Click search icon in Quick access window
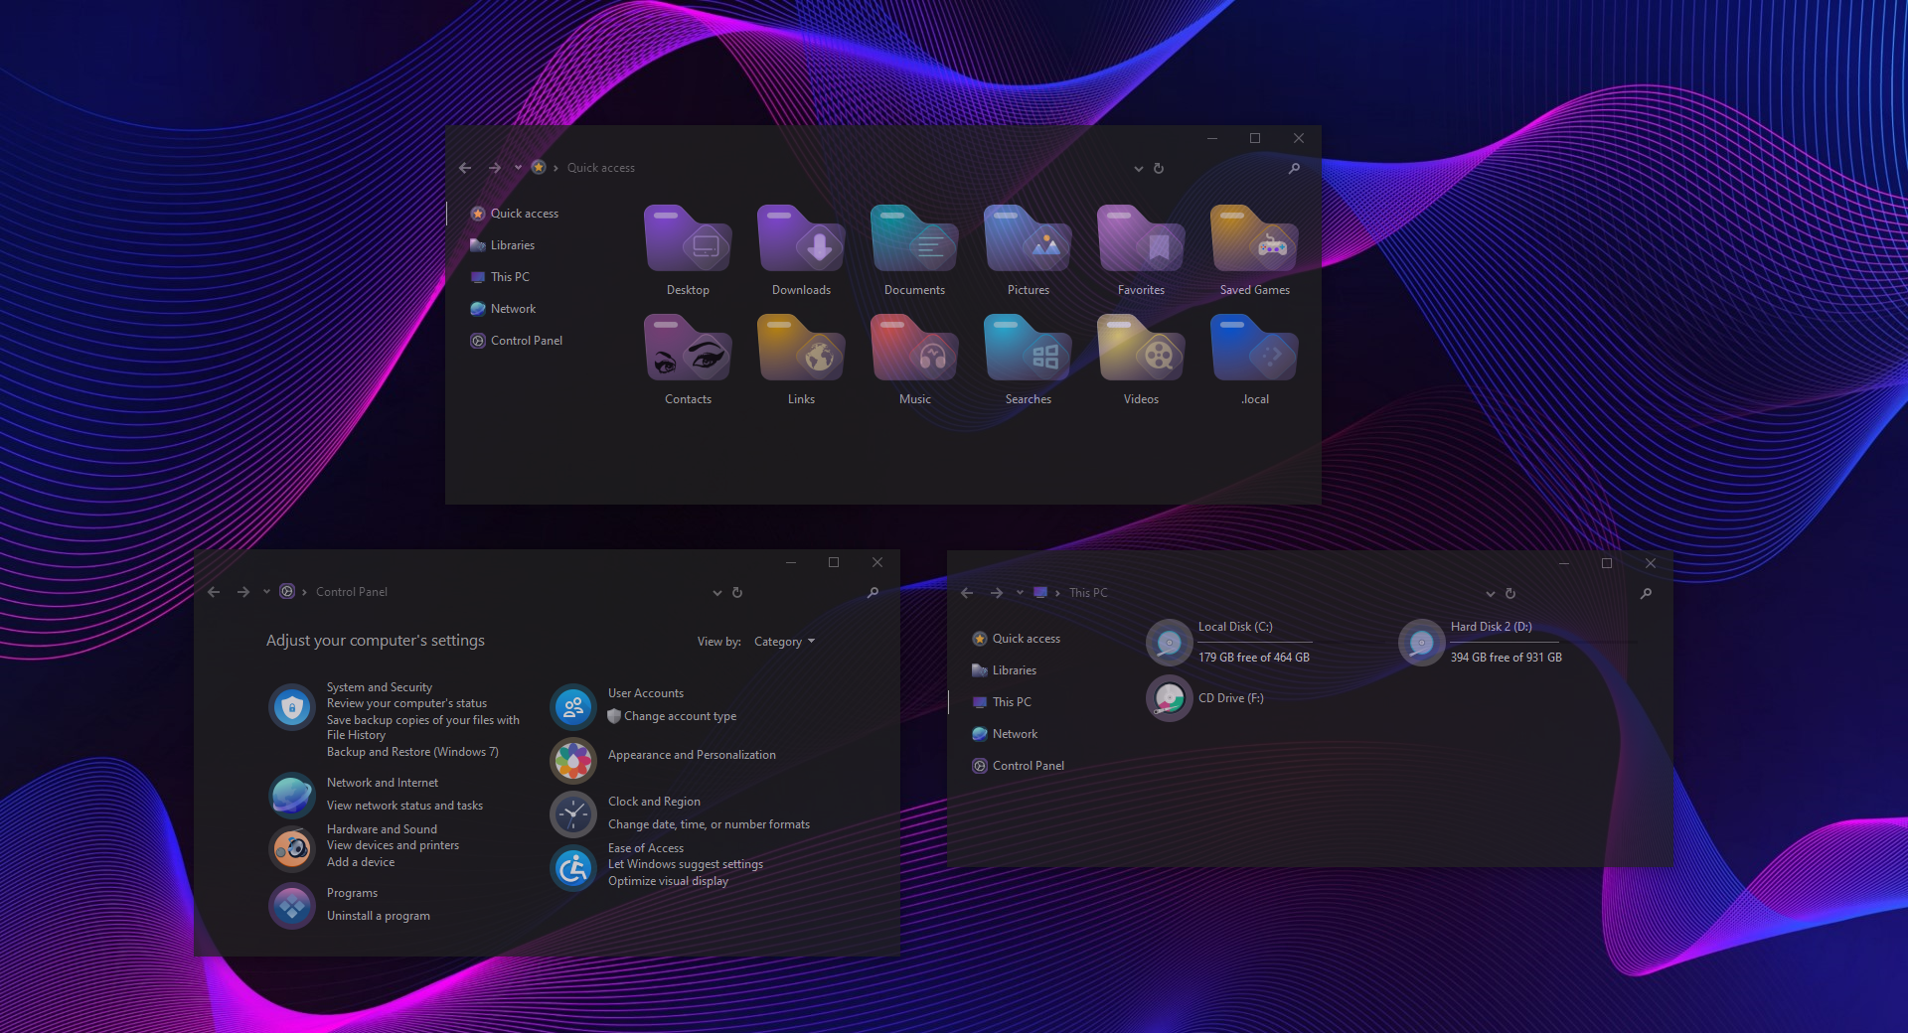The width and height of the screenshot is (1908, 1033). click(1294, 168)
